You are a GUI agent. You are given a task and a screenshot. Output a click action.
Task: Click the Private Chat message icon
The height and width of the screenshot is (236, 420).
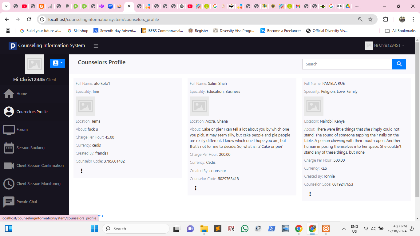tap(9, 202)
